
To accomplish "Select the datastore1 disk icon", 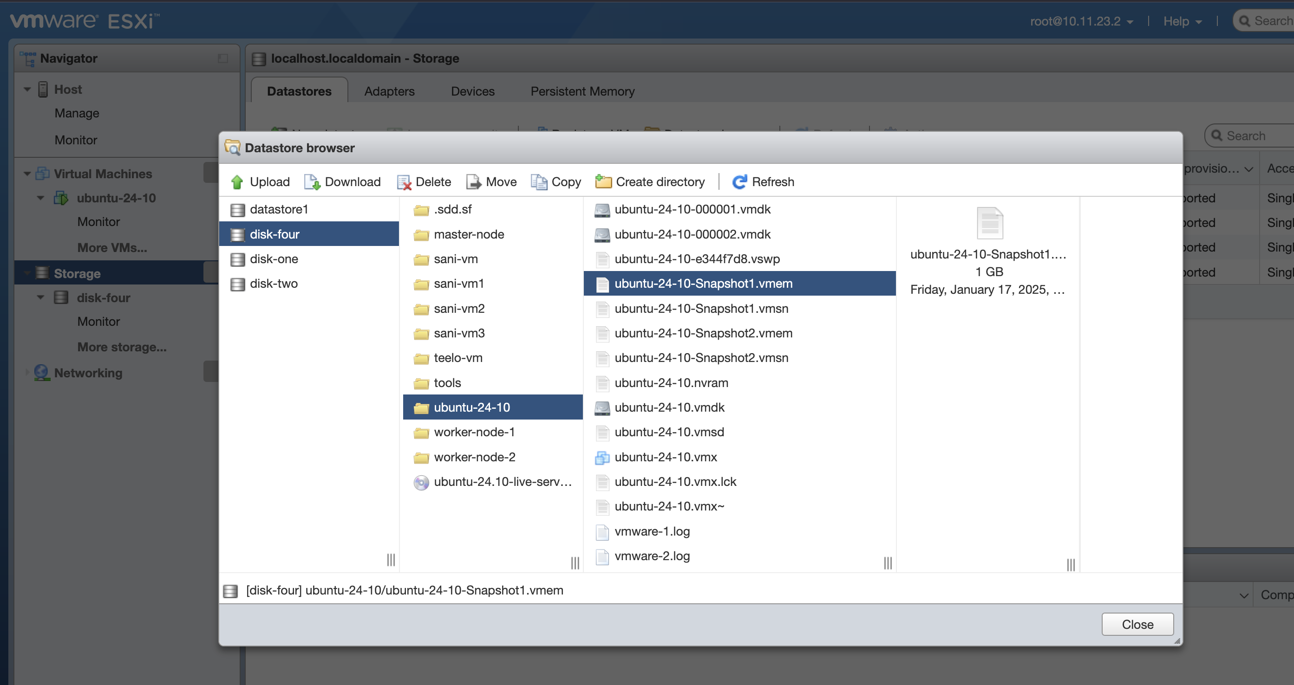I will coord(237,210).
